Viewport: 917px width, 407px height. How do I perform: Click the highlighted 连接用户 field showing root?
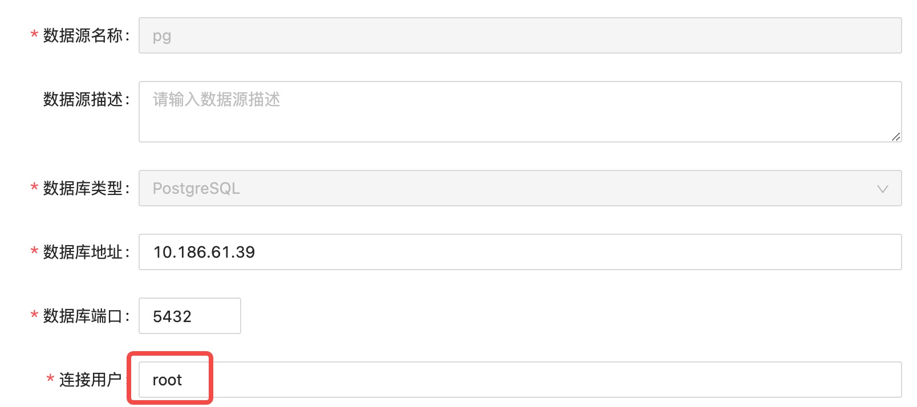pyautogui.click(x=170, y=378)
